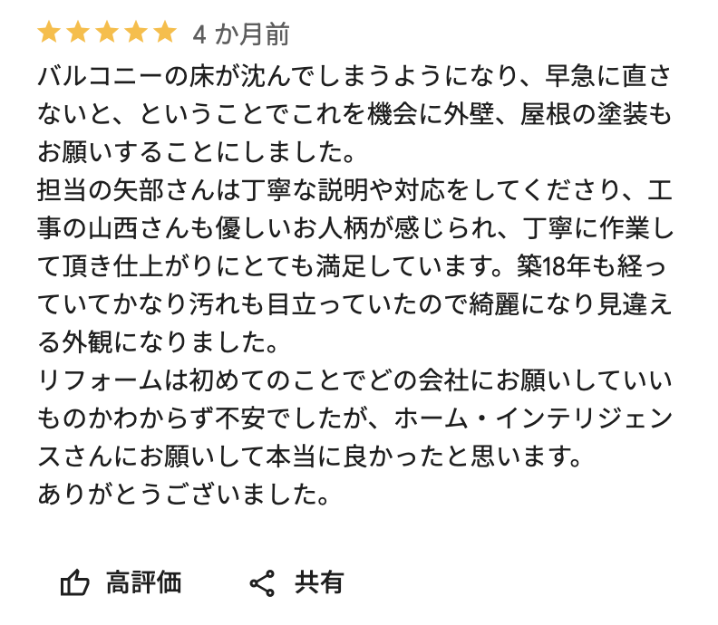Click the 4 か月前 timestamp
The height and width of the screenshot is (625, 718).
(241, 34)
